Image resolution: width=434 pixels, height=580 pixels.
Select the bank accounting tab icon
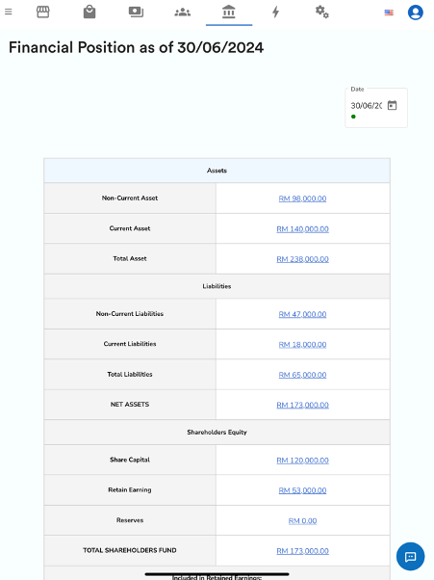[x=229, y=12]
